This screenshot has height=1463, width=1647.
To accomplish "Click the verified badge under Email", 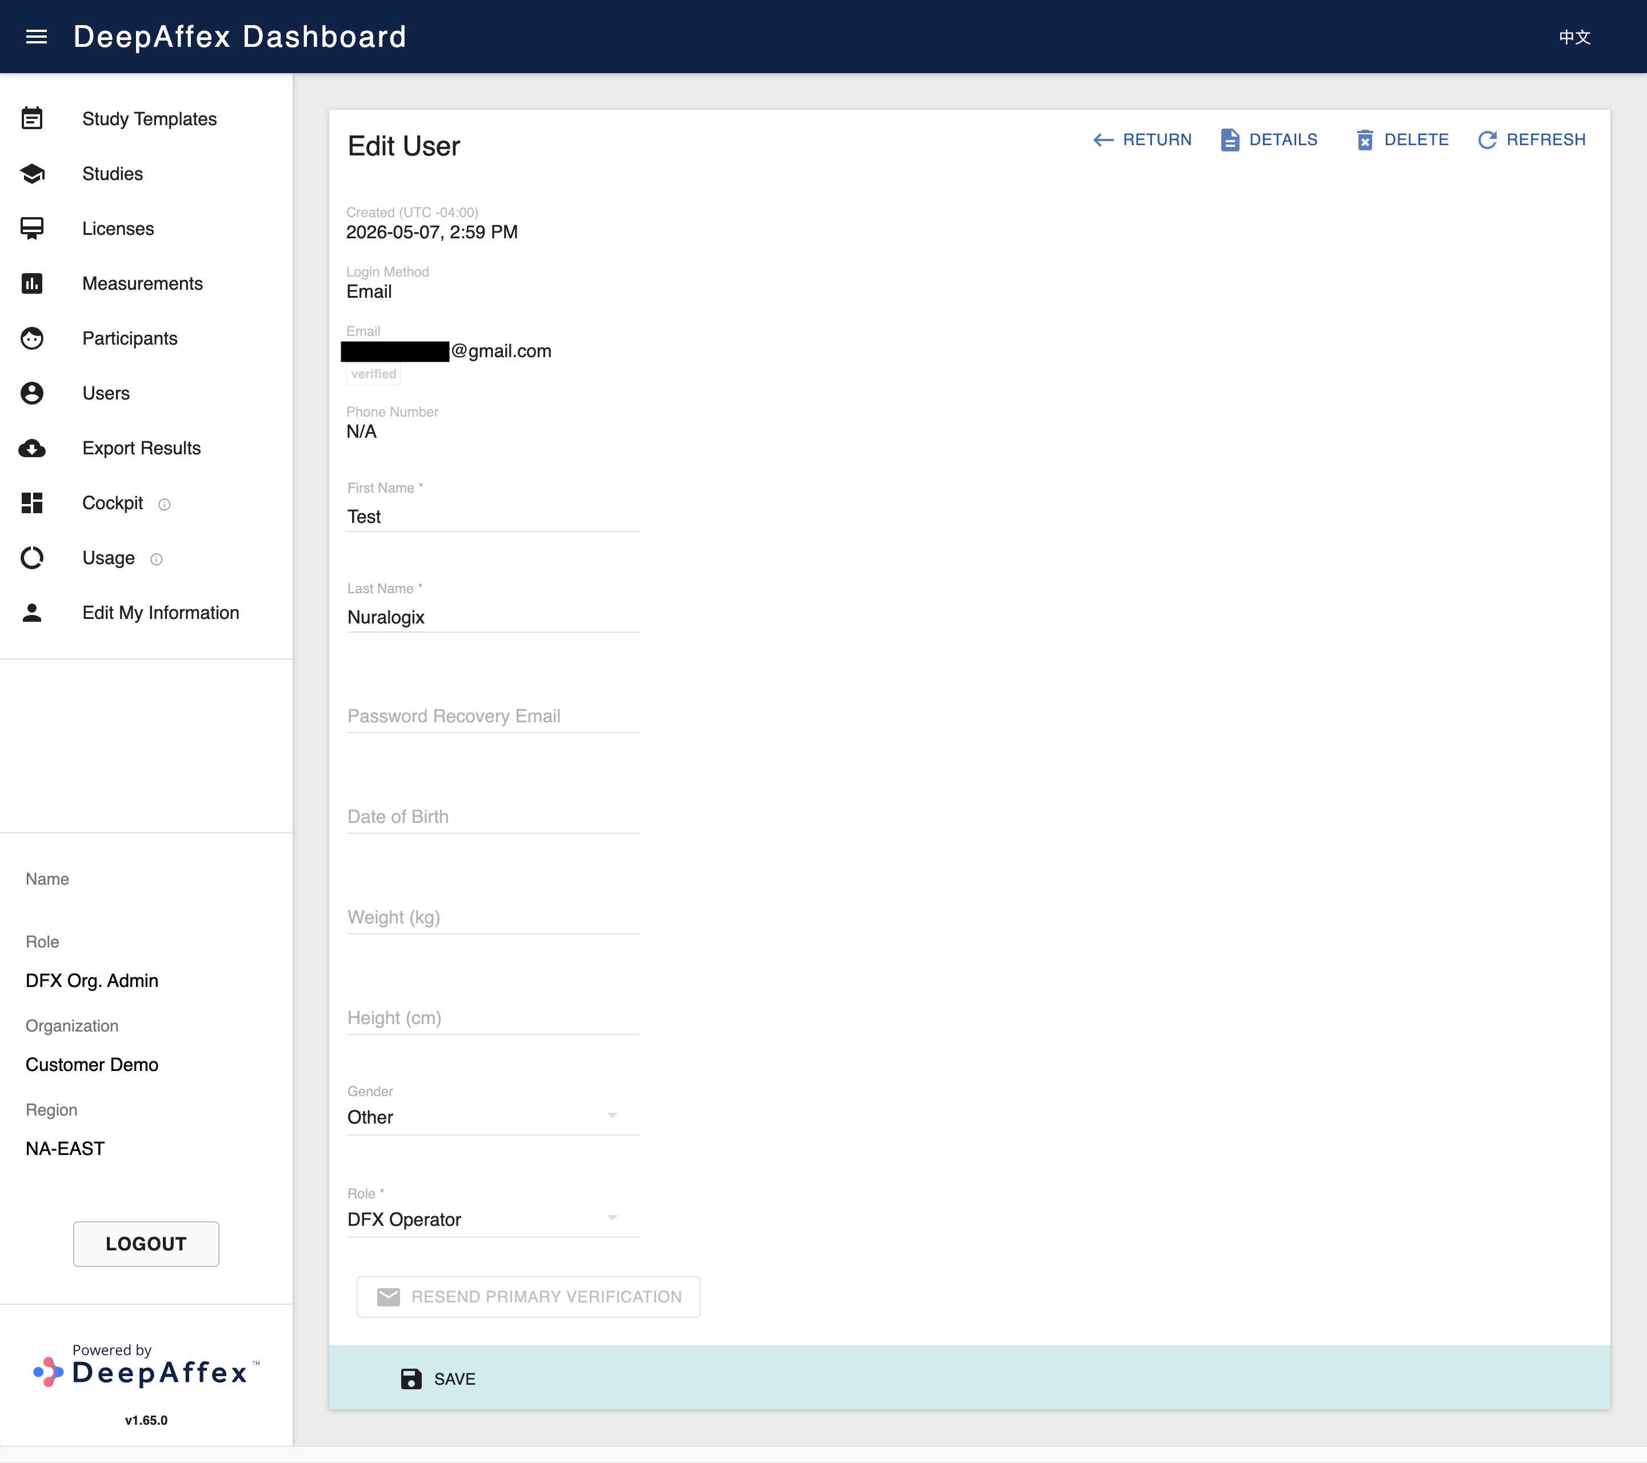I will point(374,374).
